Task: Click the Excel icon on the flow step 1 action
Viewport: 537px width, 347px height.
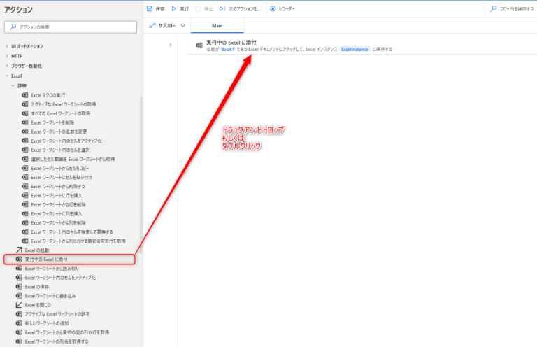Action: [199, 44]
